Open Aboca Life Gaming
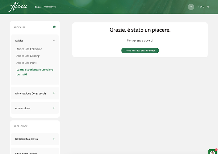This screenshot has height=154, width=218. pyautogui.click(x=28, y=56)
